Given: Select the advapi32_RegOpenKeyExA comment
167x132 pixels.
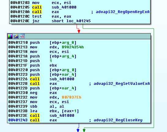Looking at the screenshot, I should [x=123, y=12].
